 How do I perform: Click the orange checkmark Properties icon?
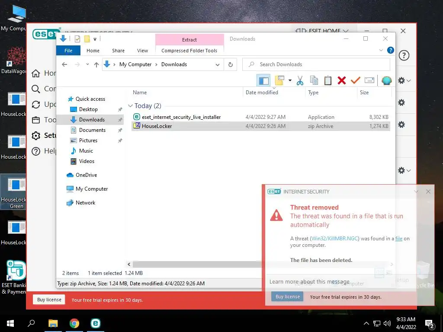coord(356,80)
